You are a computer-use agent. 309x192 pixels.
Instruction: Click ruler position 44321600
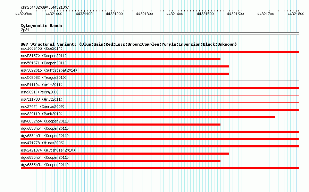pos(235,14)
